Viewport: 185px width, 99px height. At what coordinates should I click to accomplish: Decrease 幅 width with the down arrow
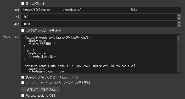(179, 18)
